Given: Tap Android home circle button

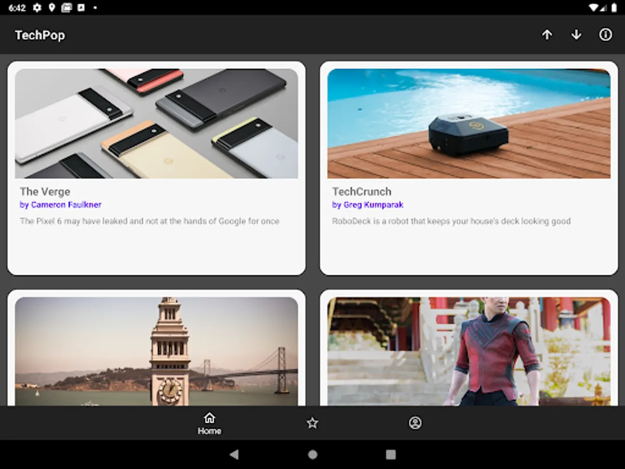Looking at the screenshot, I should [312, 454].
